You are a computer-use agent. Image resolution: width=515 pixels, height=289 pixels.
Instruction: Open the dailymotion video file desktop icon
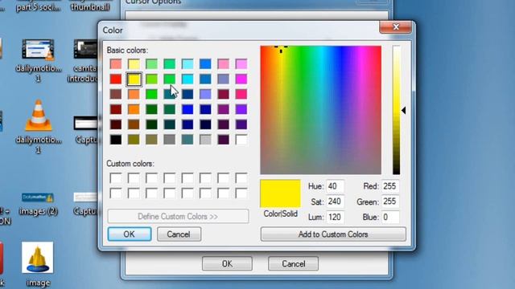point(38,61)
